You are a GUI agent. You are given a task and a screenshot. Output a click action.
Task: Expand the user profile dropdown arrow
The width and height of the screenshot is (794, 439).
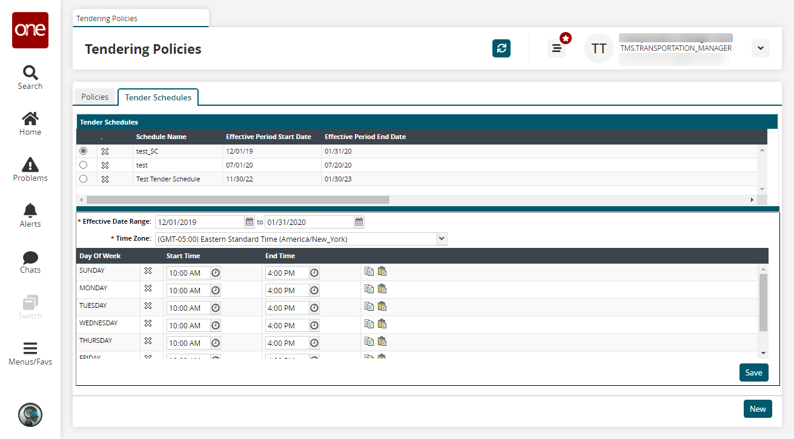pos(760,48)
